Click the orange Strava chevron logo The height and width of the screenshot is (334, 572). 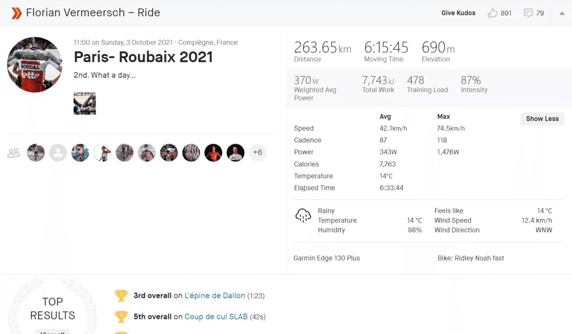pyautogui.click(x=16, y=13)
